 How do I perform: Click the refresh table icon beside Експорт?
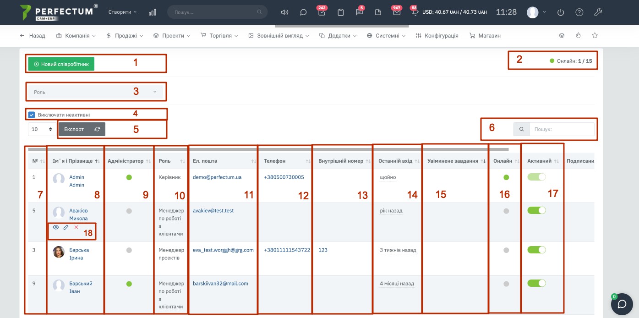pos(97,129)
